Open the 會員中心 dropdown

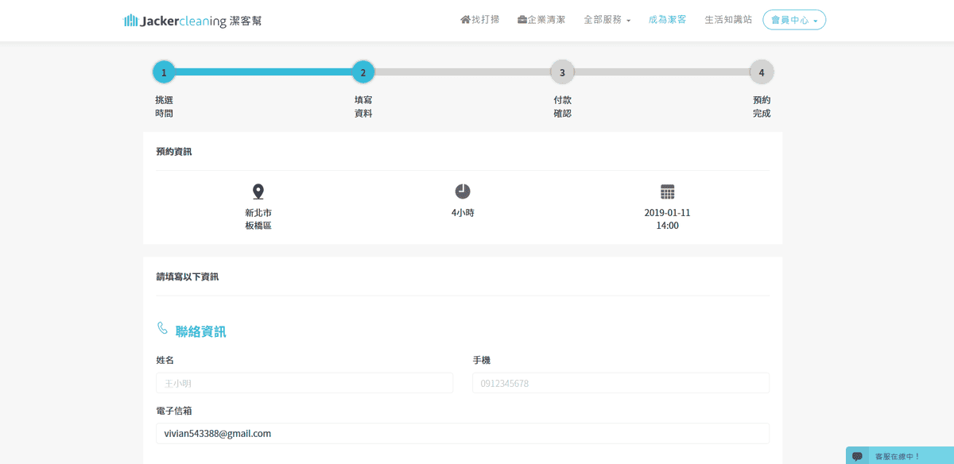[793, 20]
